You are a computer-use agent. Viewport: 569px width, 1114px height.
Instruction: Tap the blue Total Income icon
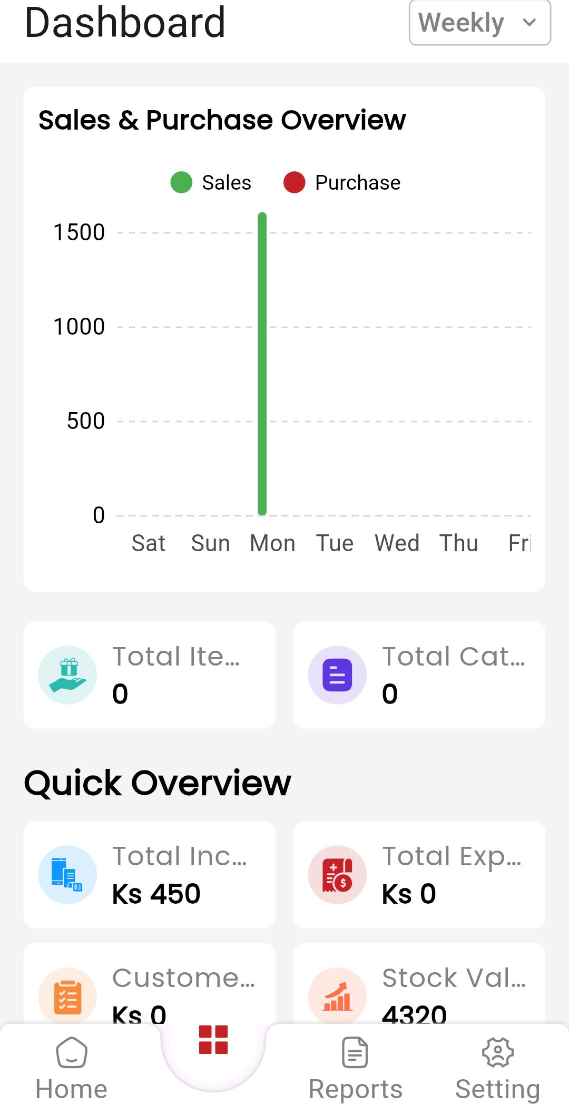[x=67, y=875]
